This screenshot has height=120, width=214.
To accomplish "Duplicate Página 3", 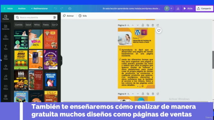I will coord(148,25).
